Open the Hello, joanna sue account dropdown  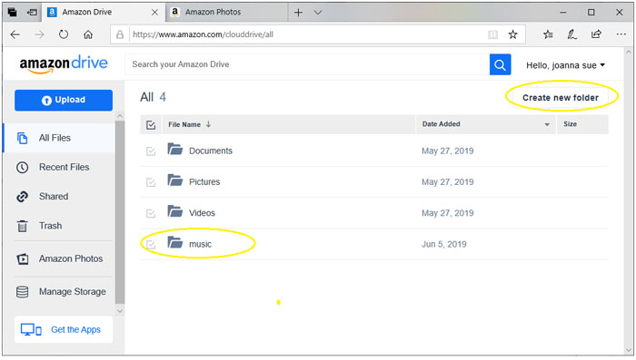pyautogui.click(x=565, y=65)
